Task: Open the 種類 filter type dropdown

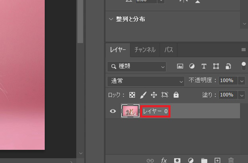Action: pyautogui.click(x=137, y=67)
